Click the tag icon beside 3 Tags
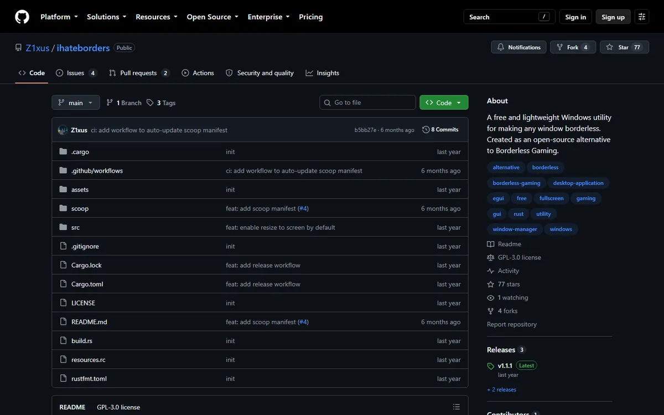664x415 pixels. pos(150,103)
